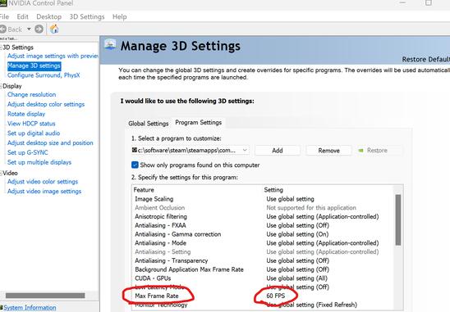Click the NVIDIA icon on Restore button

[361, 151]
